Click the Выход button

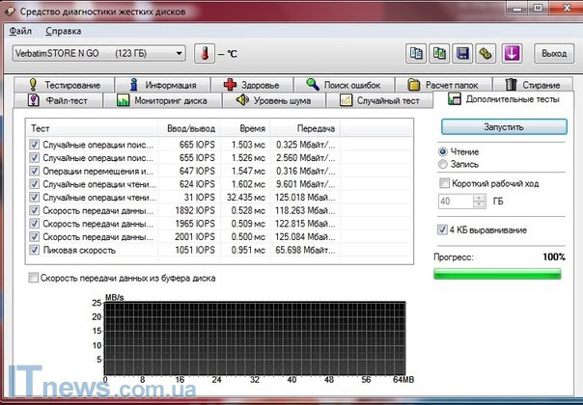tap(554, 53)
